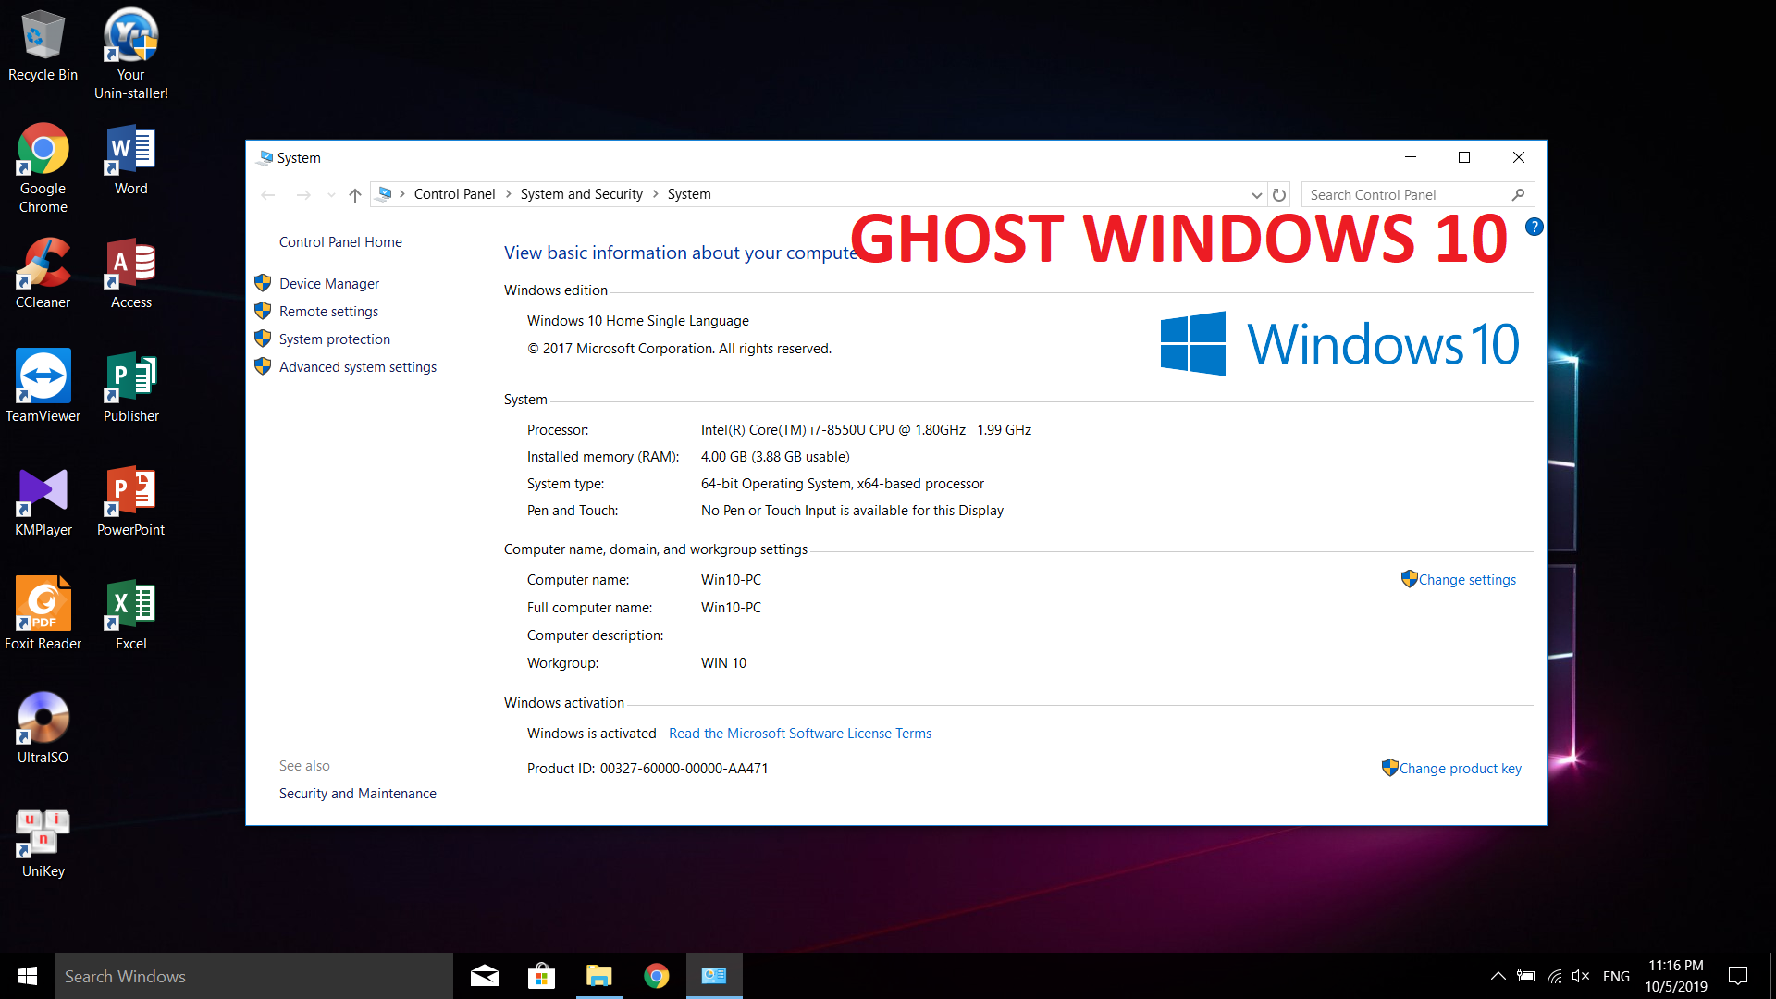Open the Wi-Fi network tray icon

(x=1555, y=976)
